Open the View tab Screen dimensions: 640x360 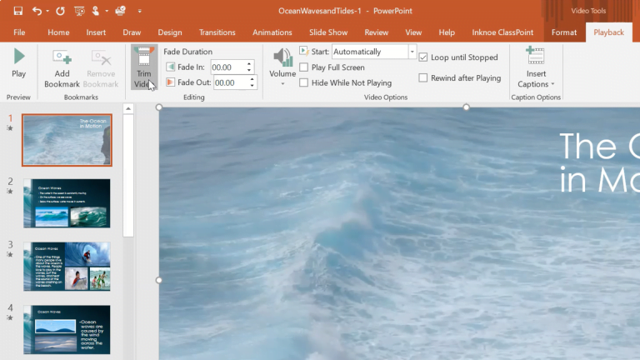413,32
